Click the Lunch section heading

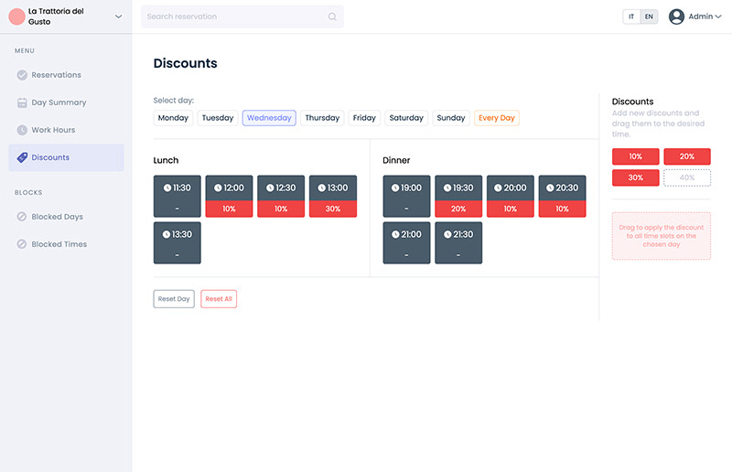(x=166, y=161)
